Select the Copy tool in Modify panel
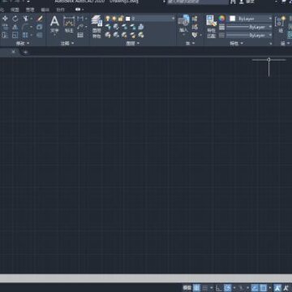The width and height of the screenshot is (292, 292). 5,27
